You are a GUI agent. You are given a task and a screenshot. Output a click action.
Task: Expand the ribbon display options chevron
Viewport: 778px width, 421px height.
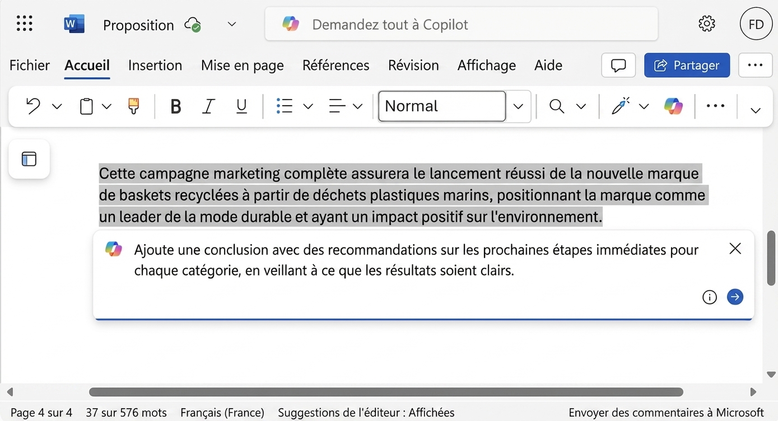tap(755, 110)
